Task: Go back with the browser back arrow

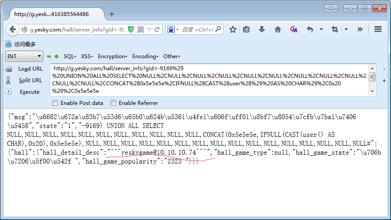Action: pos(12,30)
